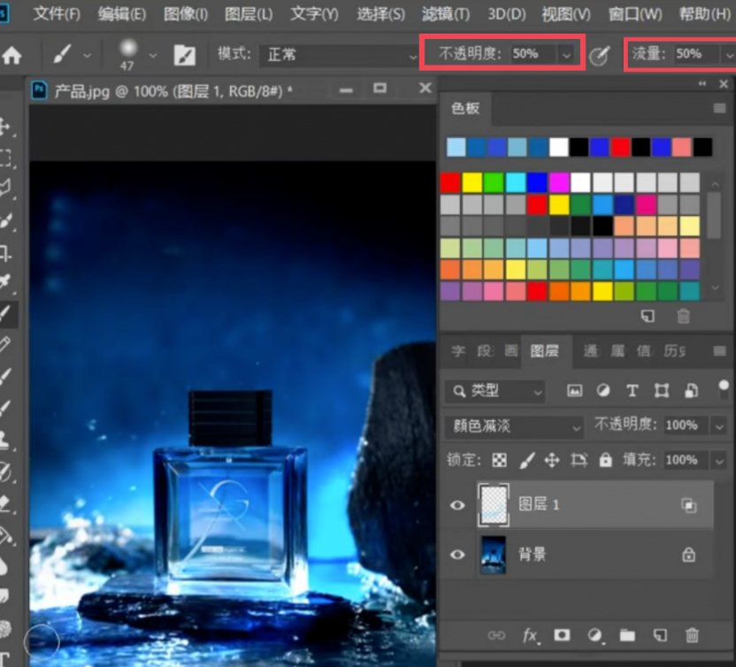736x667 pixels.
Task: Add a layer mask button
Action: coord(562,635)
